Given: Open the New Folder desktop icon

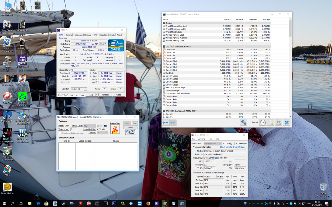Looking at the screenshot, I should tap(7, 80).
